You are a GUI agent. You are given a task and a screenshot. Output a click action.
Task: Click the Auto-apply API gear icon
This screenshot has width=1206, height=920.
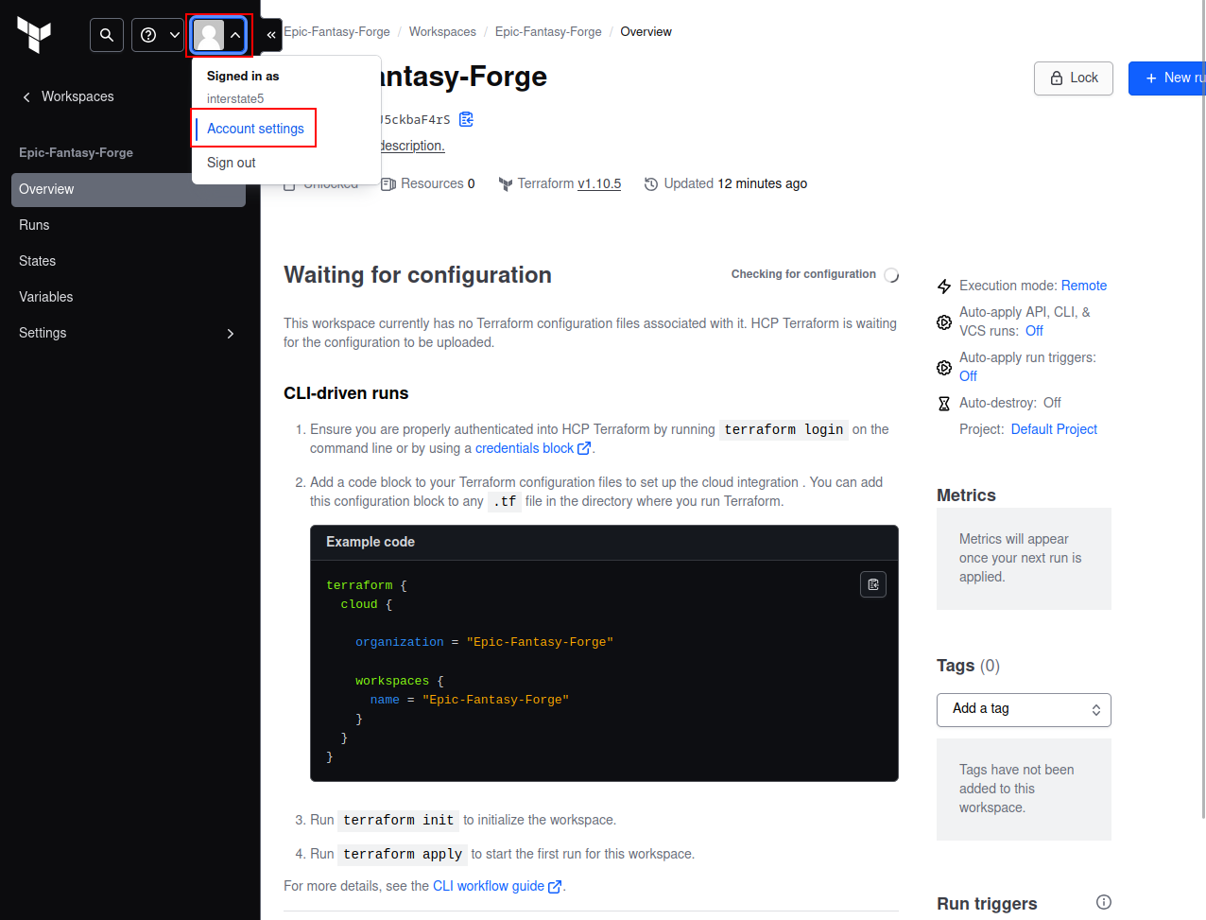[944, 322]
